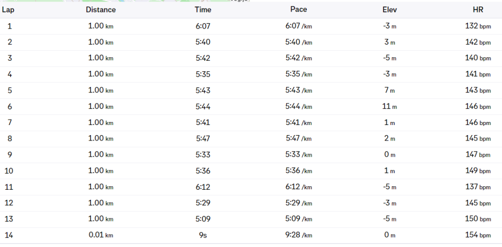Click the Time column header
Screen dimensions: 502x247
tap(203, 10)
